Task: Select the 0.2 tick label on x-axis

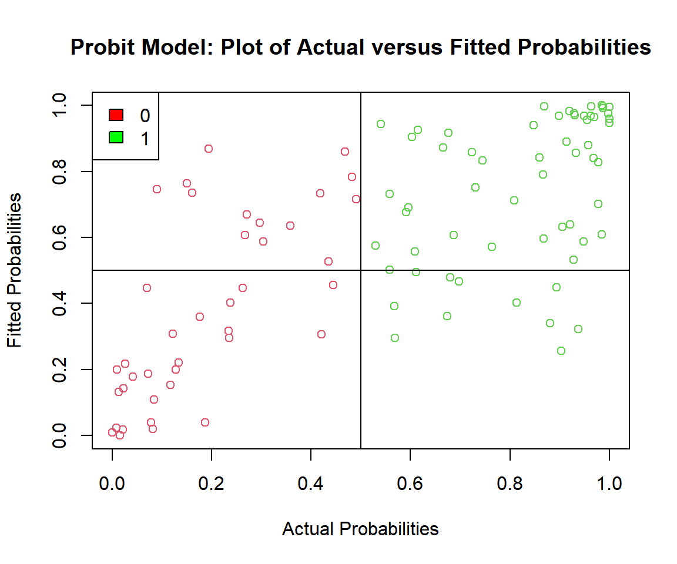Action: (211, 485)
